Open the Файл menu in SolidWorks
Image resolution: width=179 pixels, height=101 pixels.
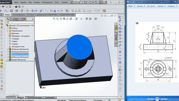click(17, 2)
